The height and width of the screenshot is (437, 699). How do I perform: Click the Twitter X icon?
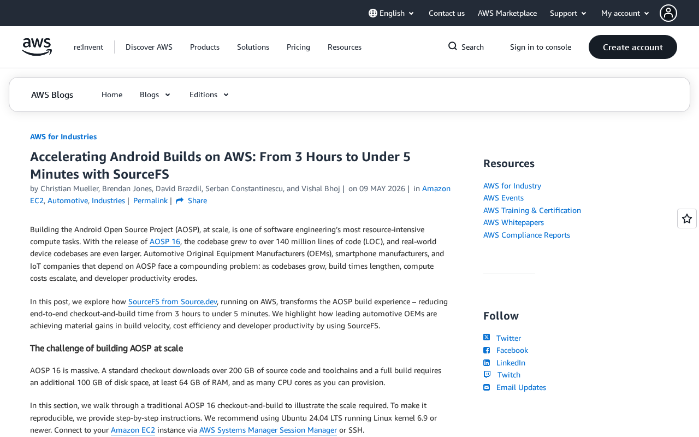487,337
